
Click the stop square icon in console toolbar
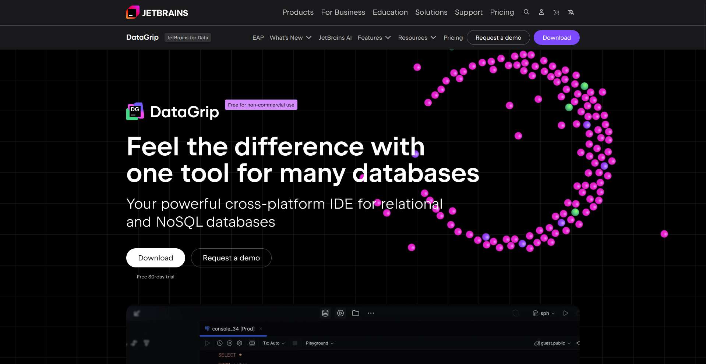point(295,343)
